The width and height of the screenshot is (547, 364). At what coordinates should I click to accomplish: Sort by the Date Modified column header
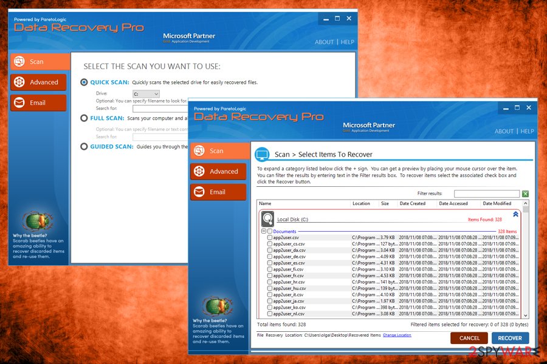[501, 203]
